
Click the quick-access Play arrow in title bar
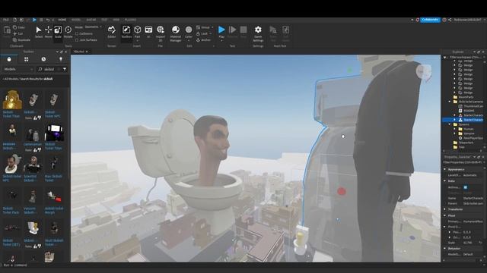point(34,20)
